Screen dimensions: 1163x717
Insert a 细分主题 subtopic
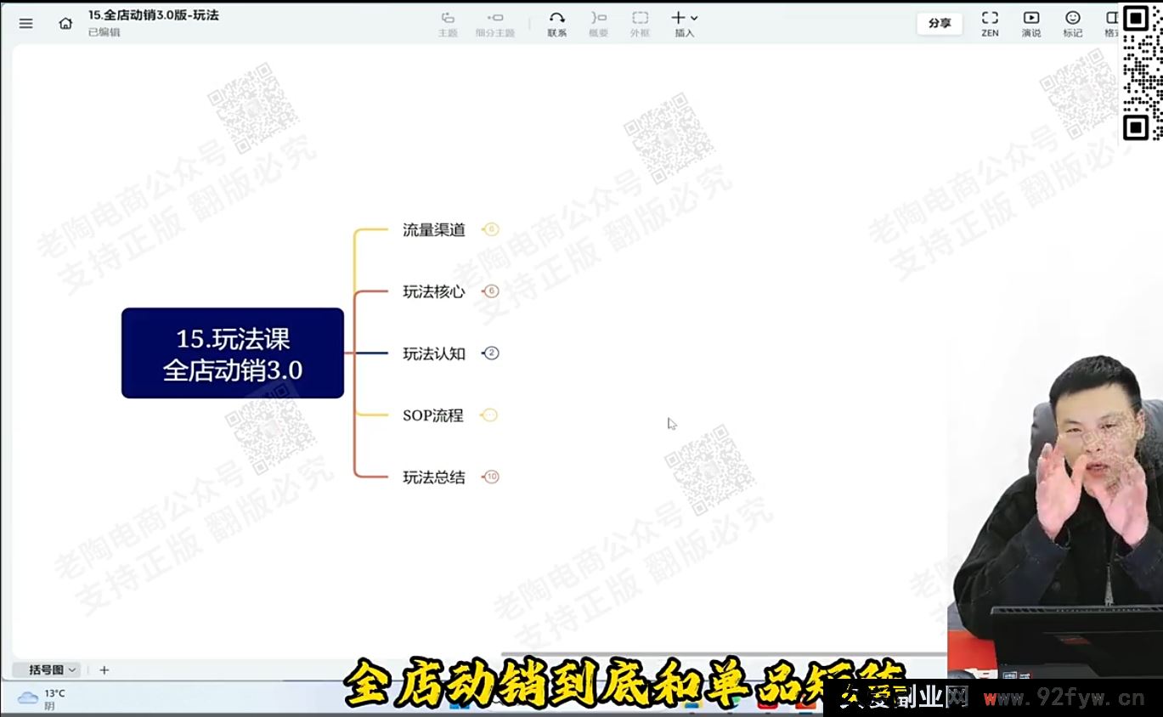point(495,23)
